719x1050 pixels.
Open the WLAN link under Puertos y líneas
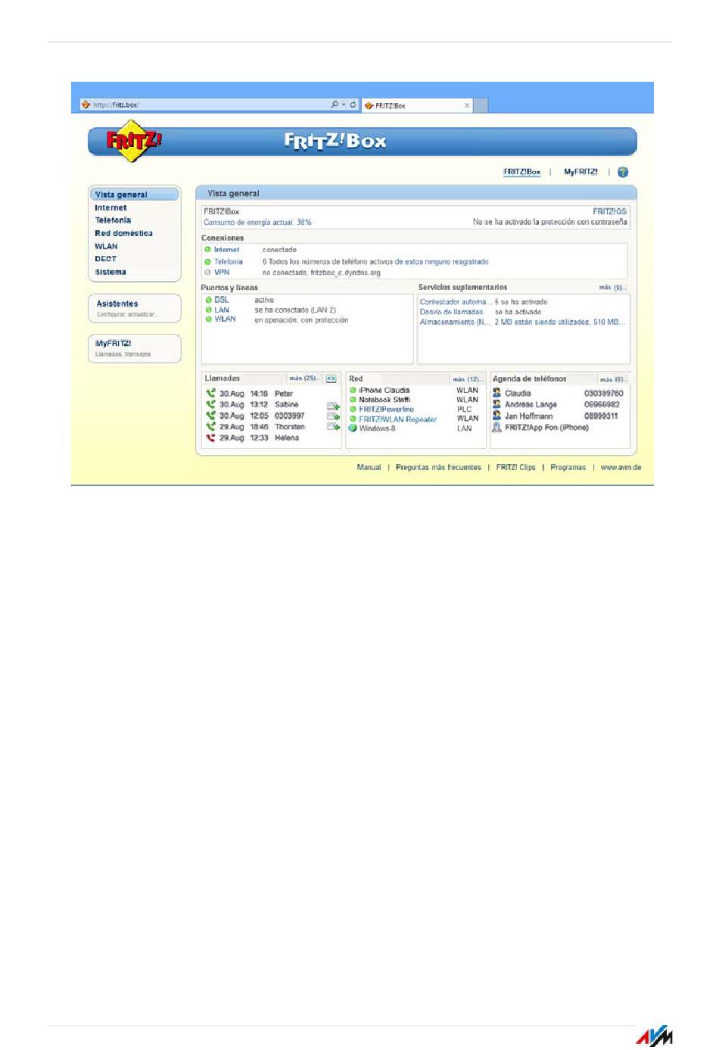point(225,319)
